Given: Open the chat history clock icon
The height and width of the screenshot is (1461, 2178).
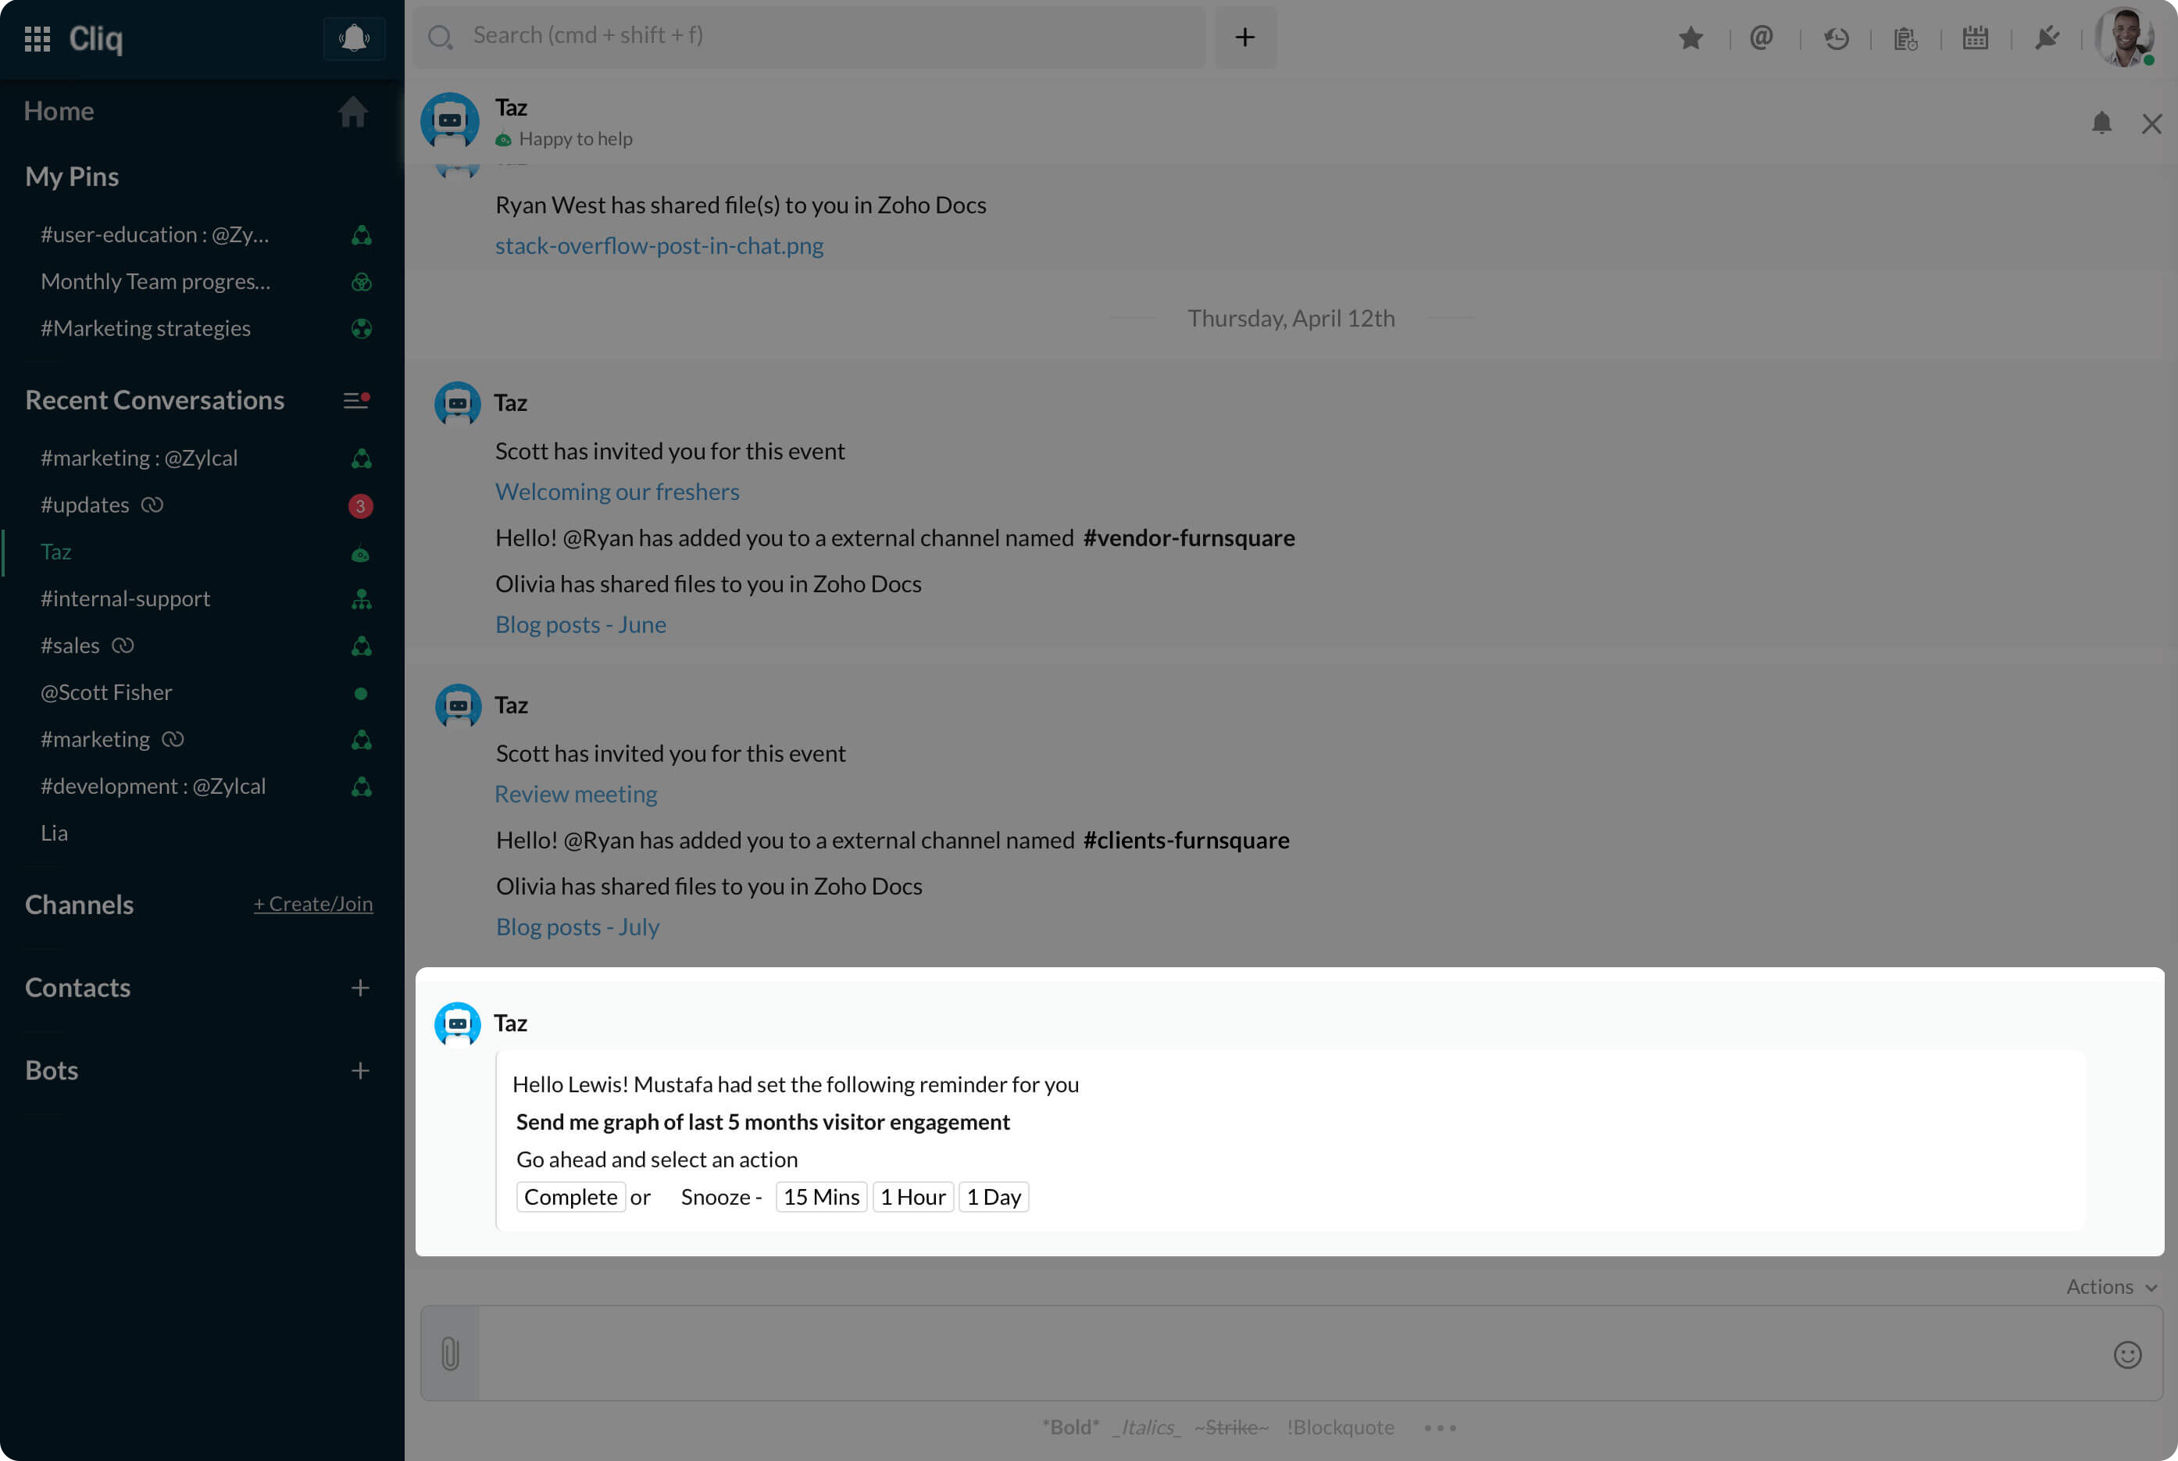Looking at the screenshot, I should point(1836,38).
